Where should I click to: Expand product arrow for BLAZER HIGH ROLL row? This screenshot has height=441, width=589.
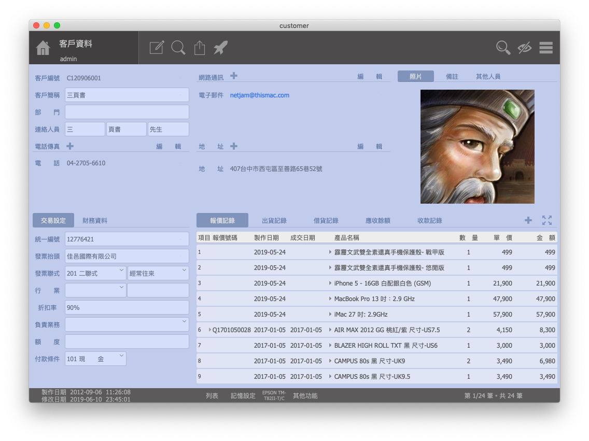(330, 345)
